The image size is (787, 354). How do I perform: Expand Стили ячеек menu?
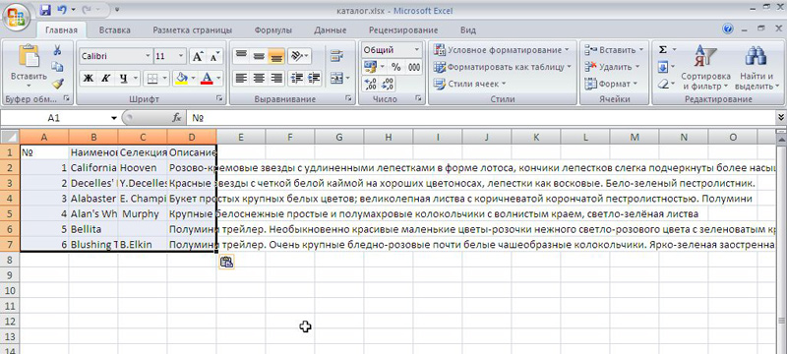(470, 84)
